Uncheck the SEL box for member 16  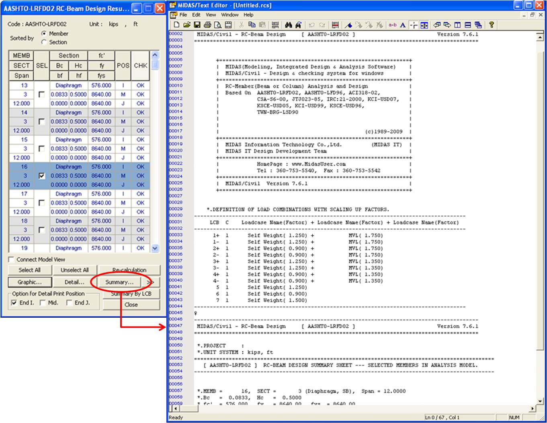pos(41,176)
